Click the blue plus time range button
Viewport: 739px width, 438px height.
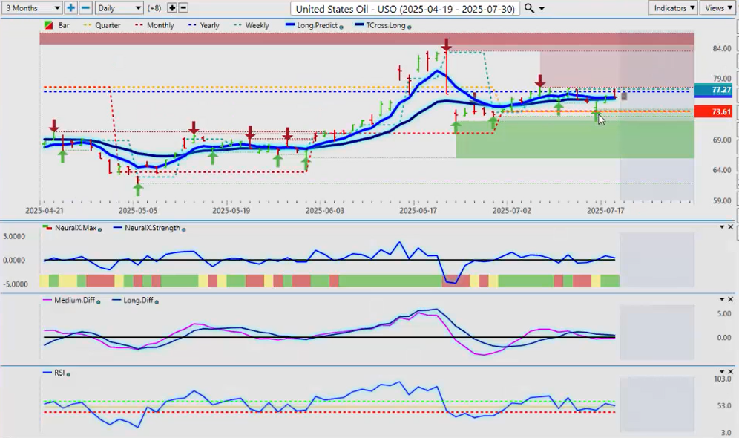[70, 7]
